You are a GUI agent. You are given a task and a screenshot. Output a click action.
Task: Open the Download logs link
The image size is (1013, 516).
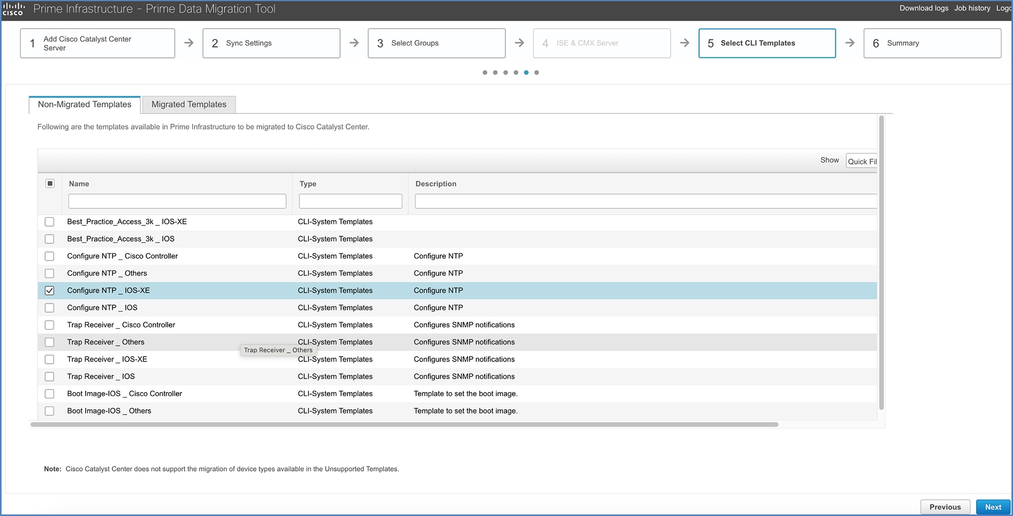pos(924,8)
